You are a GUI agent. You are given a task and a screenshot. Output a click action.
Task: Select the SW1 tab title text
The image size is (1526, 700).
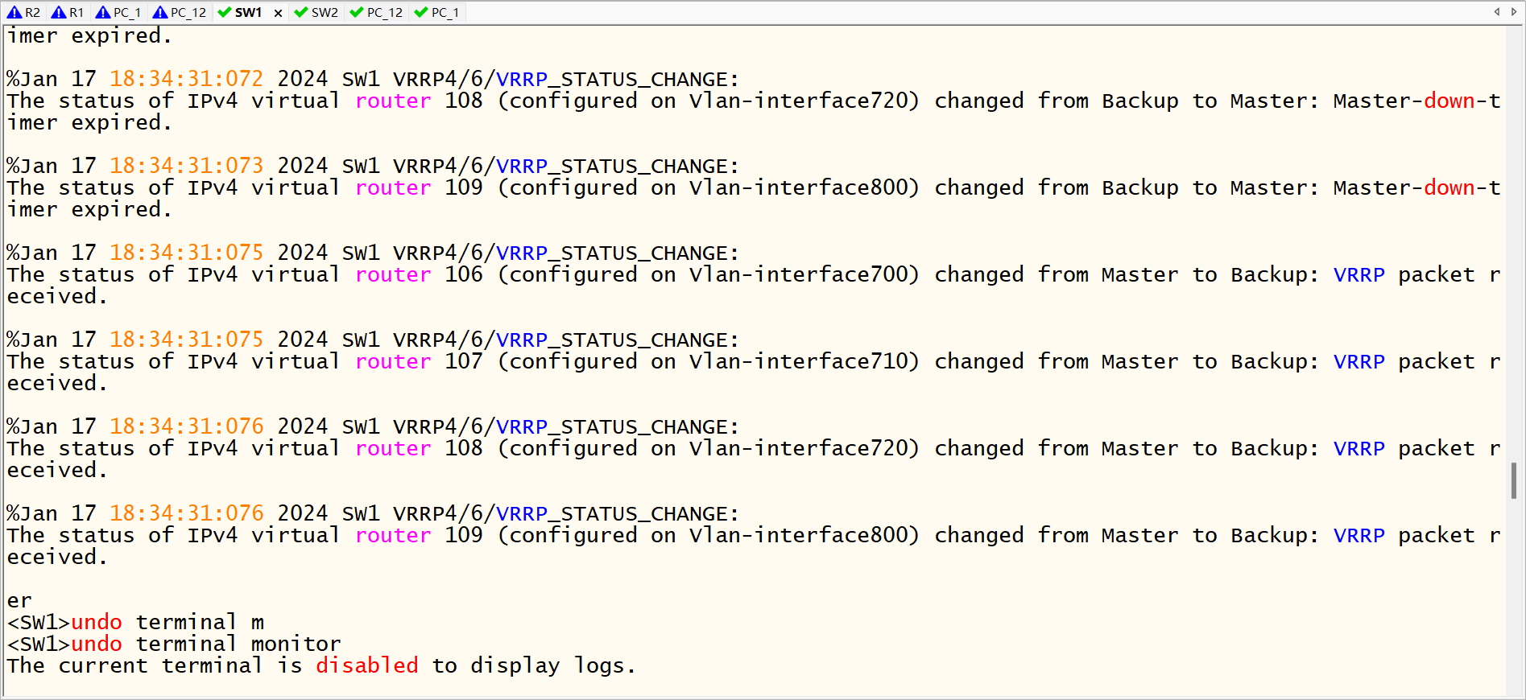pyautogui.click(x=248, y=12)
